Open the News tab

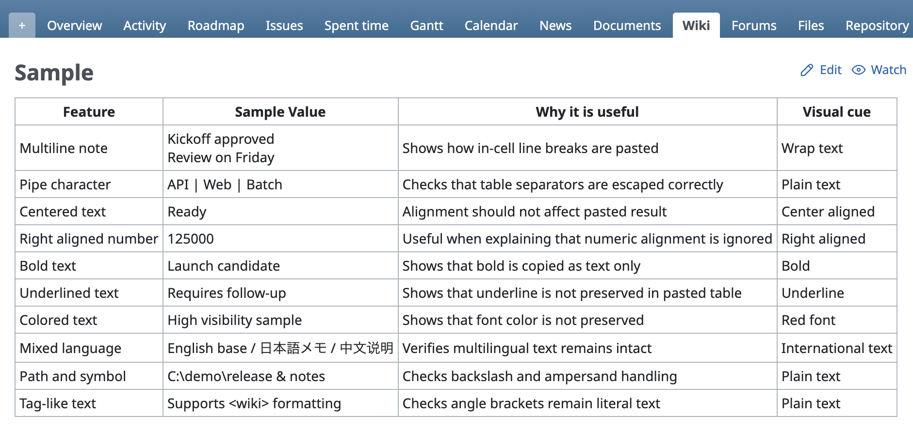555,26
